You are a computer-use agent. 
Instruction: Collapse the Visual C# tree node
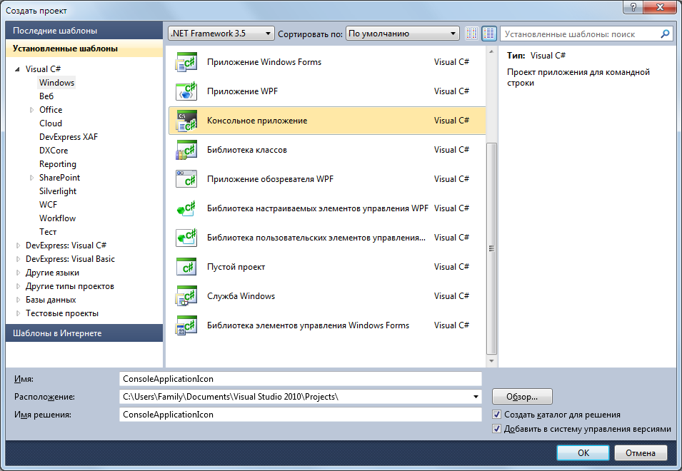click(17, 69)
